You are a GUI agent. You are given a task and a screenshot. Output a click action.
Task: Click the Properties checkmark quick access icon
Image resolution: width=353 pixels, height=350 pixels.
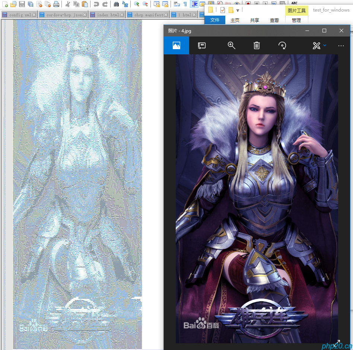coord(223,10)
